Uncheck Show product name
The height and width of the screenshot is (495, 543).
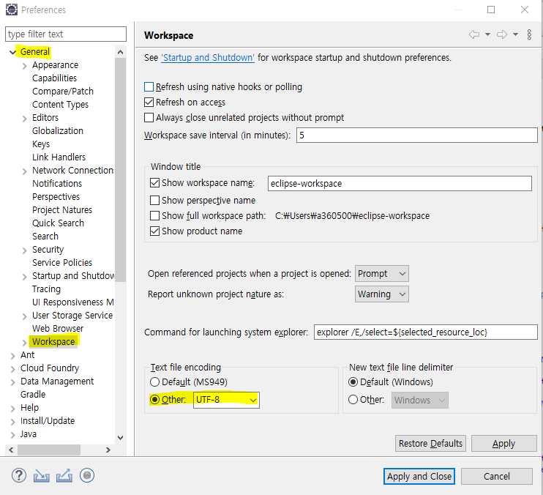pyautogui.click(x=155, y=231)
